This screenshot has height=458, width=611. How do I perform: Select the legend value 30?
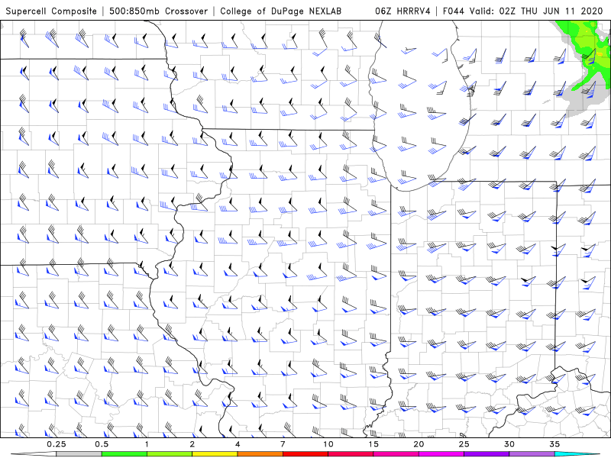(509, 444)
